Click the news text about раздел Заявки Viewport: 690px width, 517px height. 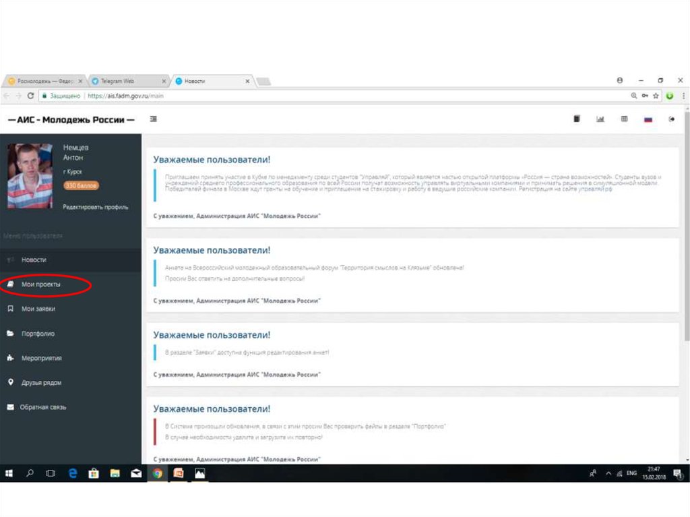coord(247,353)
